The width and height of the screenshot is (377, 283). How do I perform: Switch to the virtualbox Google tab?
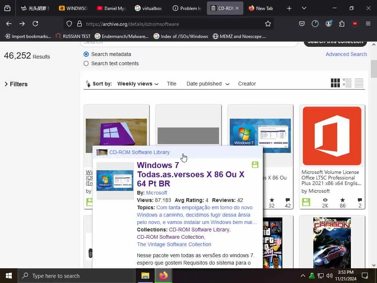(148, 8)
